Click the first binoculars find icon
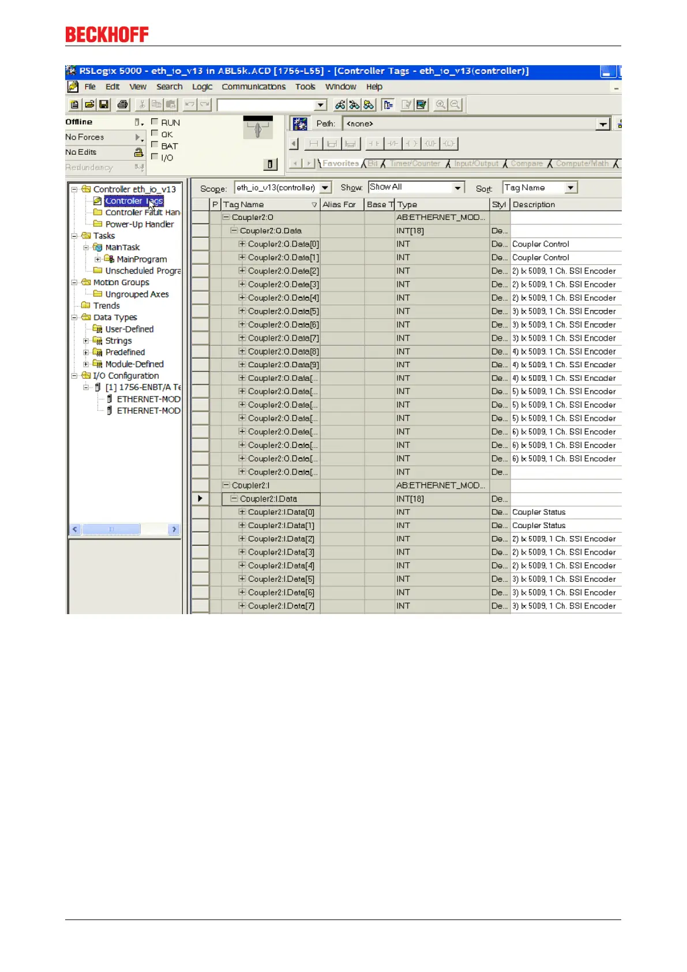 340,104
